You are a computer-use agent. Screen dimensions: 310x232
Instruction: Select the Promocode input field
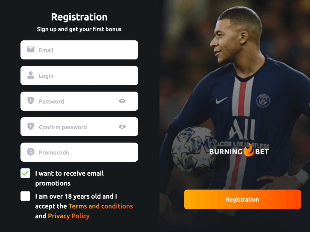pos(79,152)
